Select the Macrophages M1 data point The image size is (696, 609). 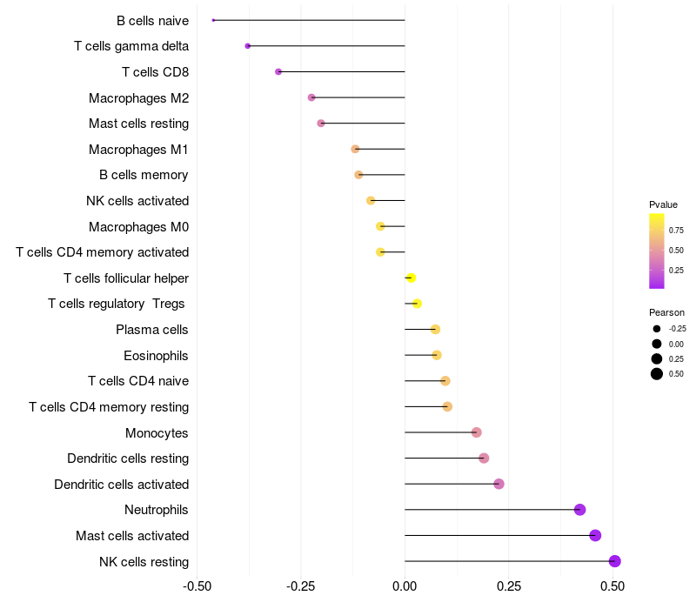[x=355, y=149]
